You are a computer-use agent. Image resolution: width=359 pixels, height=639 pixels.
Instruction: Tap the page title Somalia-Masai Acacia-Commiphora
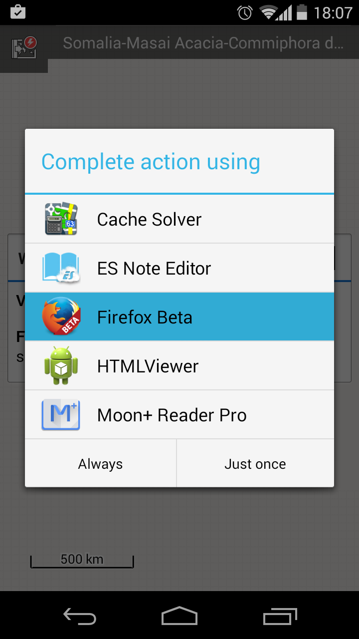tap(203, 43)
